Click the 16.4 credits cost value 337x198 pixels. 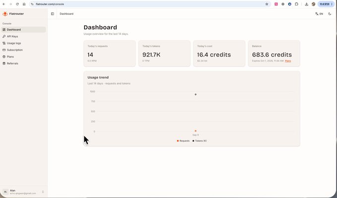pos(214,55)
